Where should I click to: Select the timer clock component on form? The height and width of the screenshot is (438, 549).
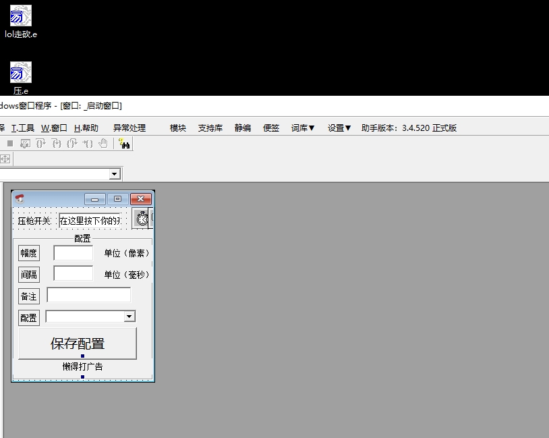click(142, 219)
